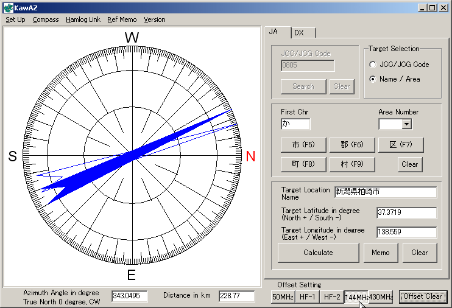Maximize the KawAZ window
The height and width of the screenshot is (308, 452).
pos(433,8)
